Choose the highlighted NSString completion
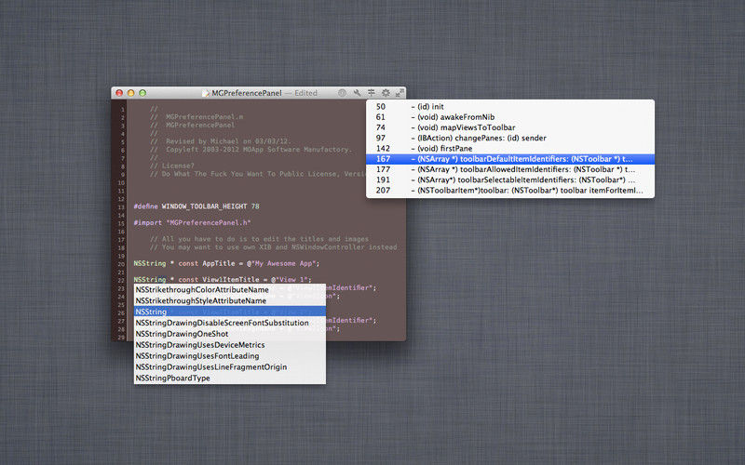The image size is (745, 465). pos(152,312)
